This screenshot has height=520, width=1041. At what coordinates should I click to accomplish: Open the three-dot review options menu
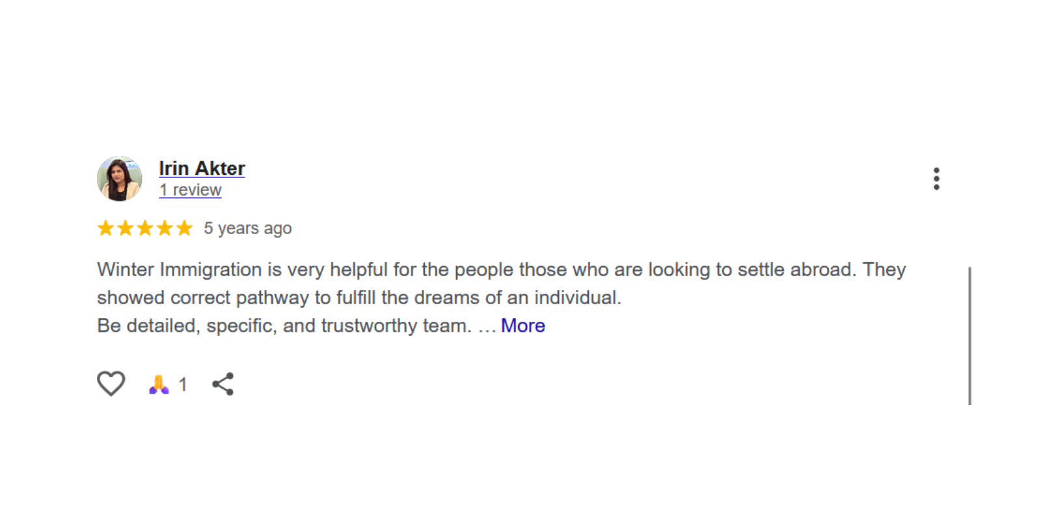point(936,179)
